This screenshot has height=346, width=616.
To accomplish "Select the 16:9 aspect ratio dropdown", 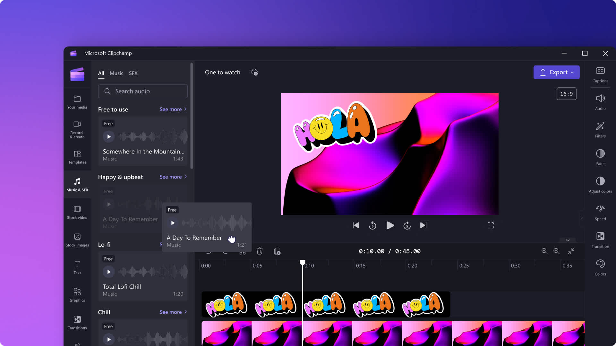I will coord(567,94).
